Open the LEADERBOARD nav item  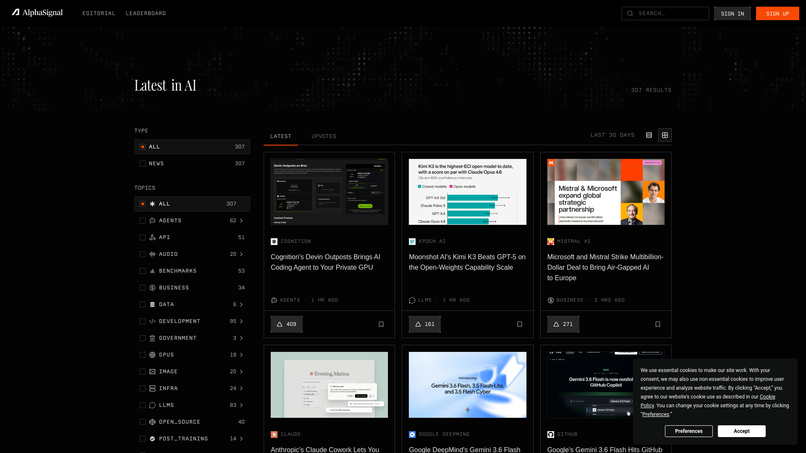click(146, 13)
